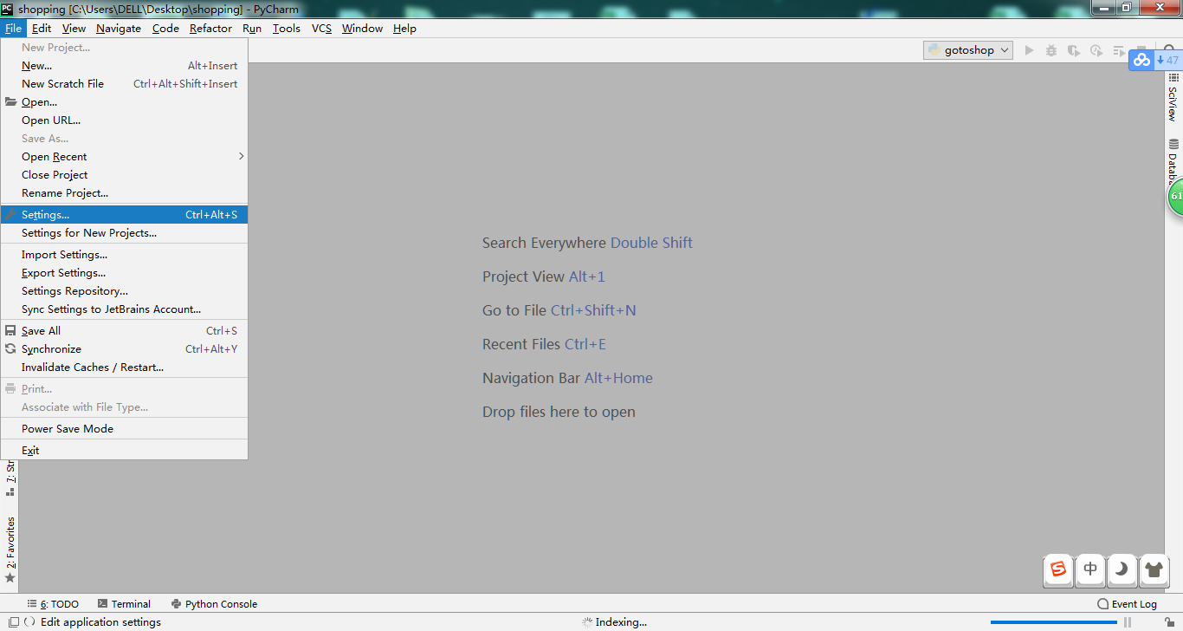Choose Sync Settings to JetBrains Account...
1183x631 pixels.
(124, 309)
